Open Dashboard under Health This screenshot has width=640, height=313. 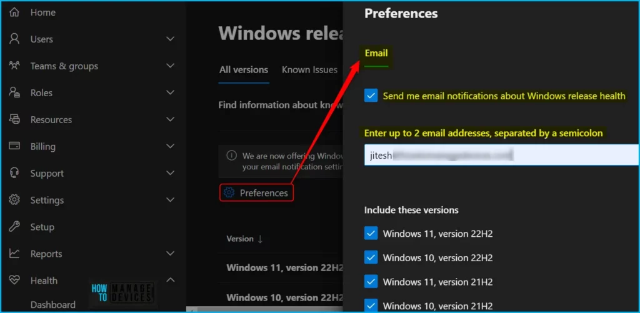tap(52, 304)
